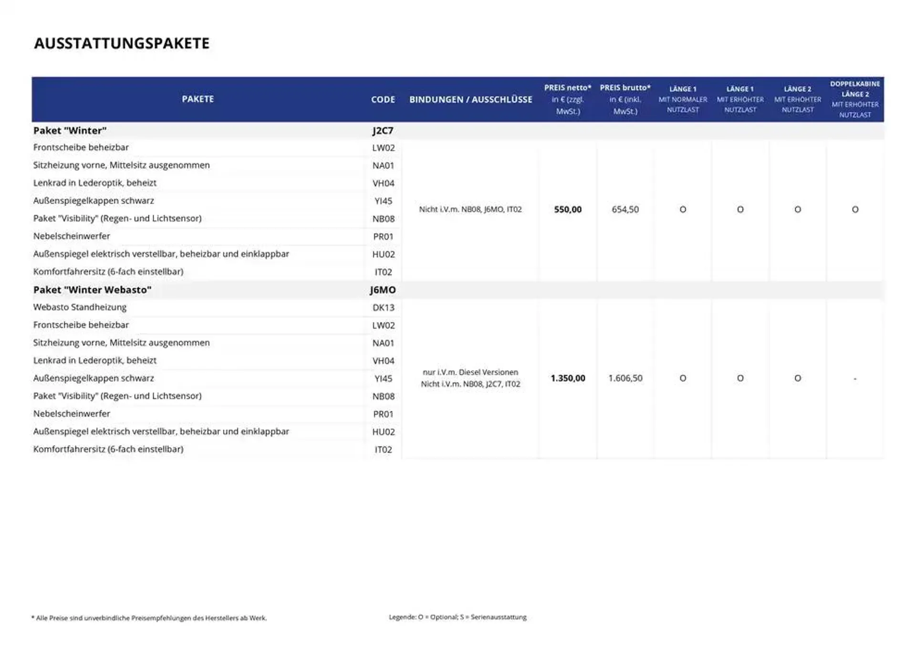Screen dimensions: 916x648
Task: Click O under Länge 1 normaler Nutzlast, 550,00 row
Action: (x=683, y=209)
